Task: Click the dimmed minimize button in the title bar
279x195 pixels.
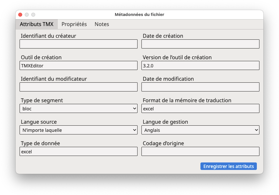Action: 27,15
